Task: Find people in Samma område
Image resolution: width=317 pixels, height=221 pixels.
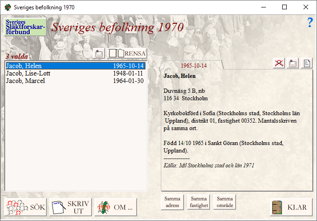Action: tap(225, 202)
